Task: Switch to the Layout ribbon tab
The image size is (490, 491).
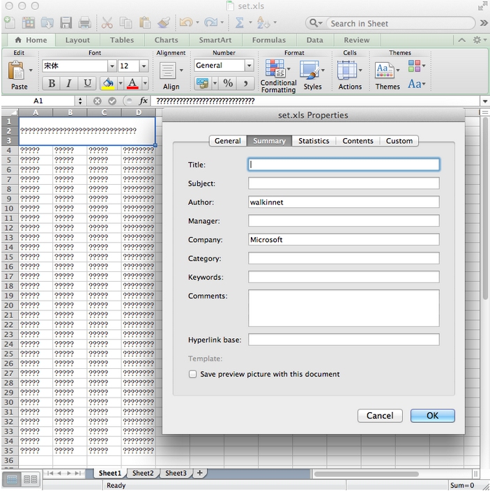Action: tap(77, 40)
